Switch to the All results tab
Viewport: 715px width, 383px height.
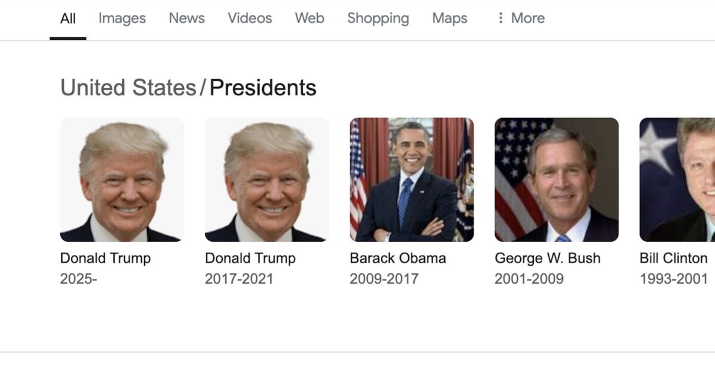point(68,18)
